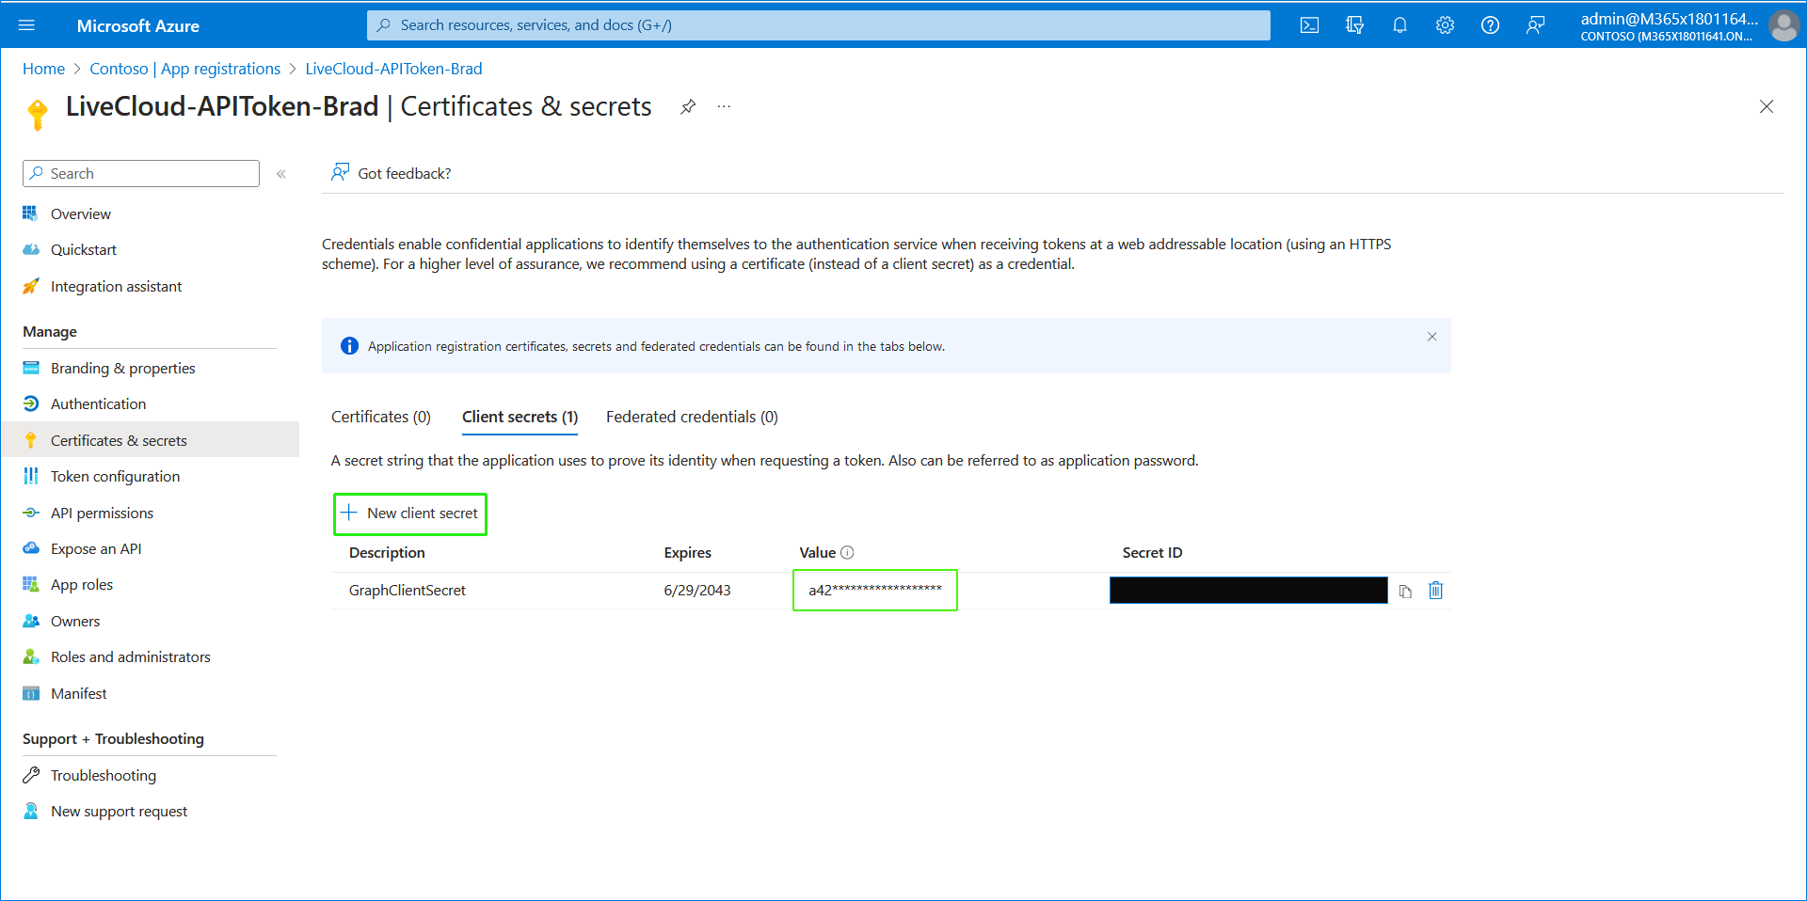Open the notifications bell
The height and width of the screenshot is (901, 1807).
coord(1399,25)
